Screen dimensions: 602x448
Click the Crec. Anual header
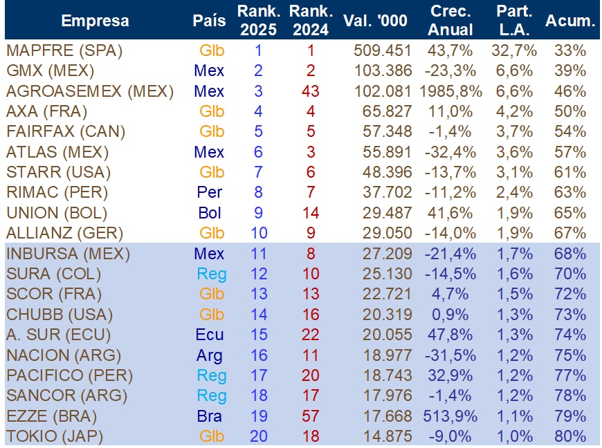450,20
